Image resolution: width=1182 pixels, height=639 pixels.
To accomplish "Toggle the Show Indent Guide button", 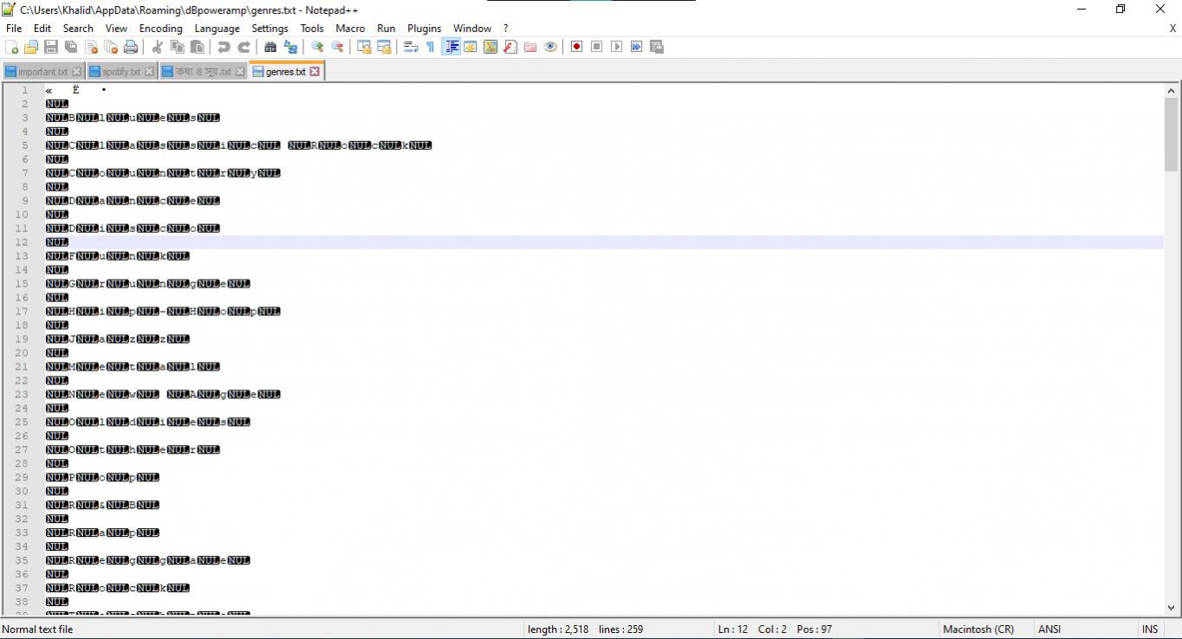I will click(x=451, y=47).
